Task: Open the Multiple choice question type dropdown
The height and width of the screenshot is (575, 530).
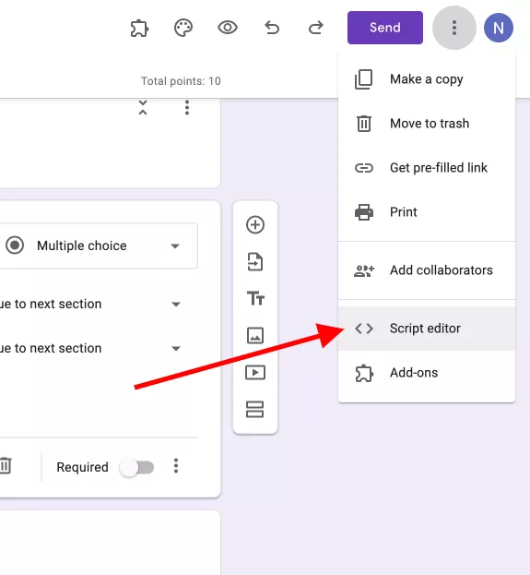Action: [99, 246]
